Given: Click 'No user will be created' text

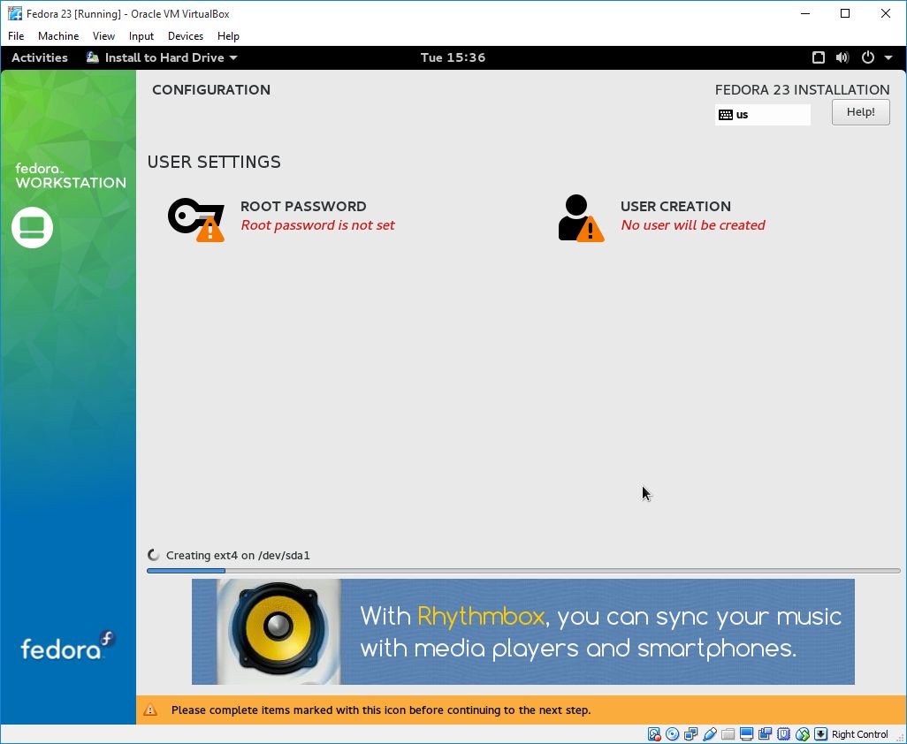Looking at the screenshot, I should pyautogui.click(x=693, y=225).
